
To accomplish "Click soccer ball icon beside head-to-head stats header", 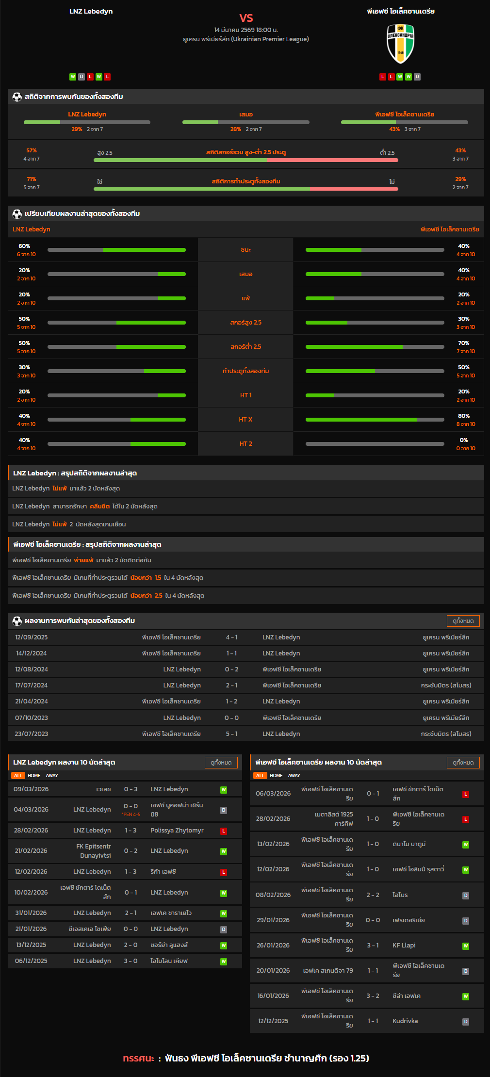I will [17, 97].
